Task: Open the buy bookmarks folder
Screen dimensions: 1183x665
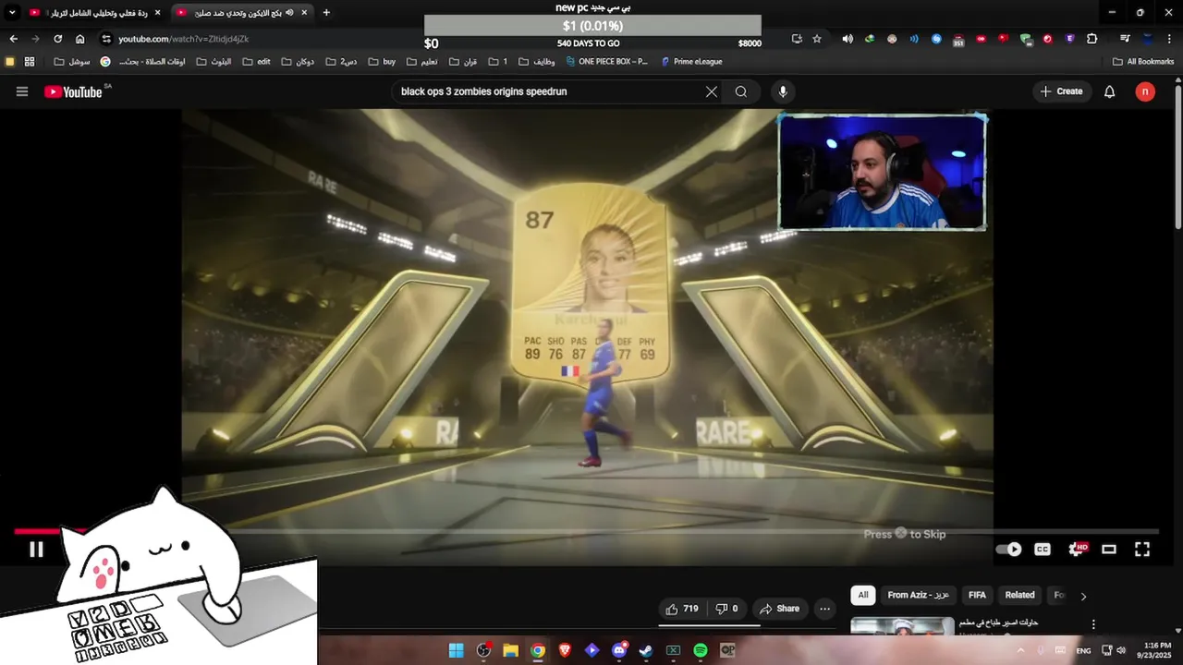Action: (382, 62)
